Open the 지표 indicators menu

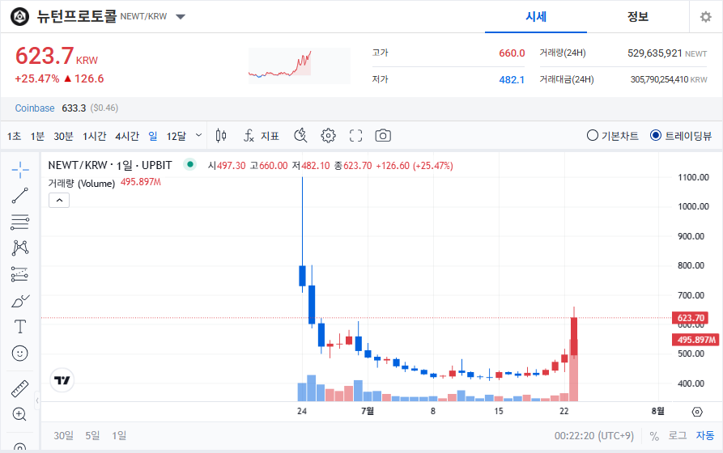pos(261,136)
